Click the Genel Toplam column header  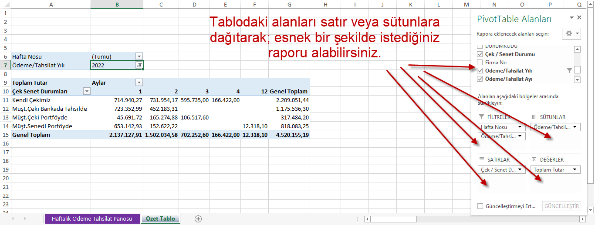point(289,91)
